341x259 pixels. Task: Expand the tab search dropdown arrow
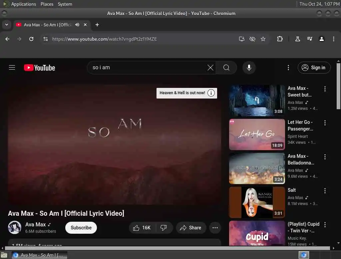coord(7,25)
